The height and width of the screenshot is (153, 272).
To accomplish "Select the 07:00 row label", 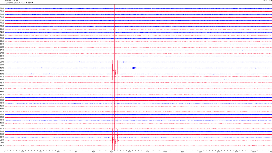I will pos(2,50).
